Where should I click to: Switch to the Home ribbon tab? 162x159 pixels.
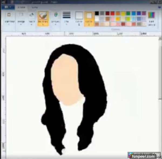click(x=22, y=7)
